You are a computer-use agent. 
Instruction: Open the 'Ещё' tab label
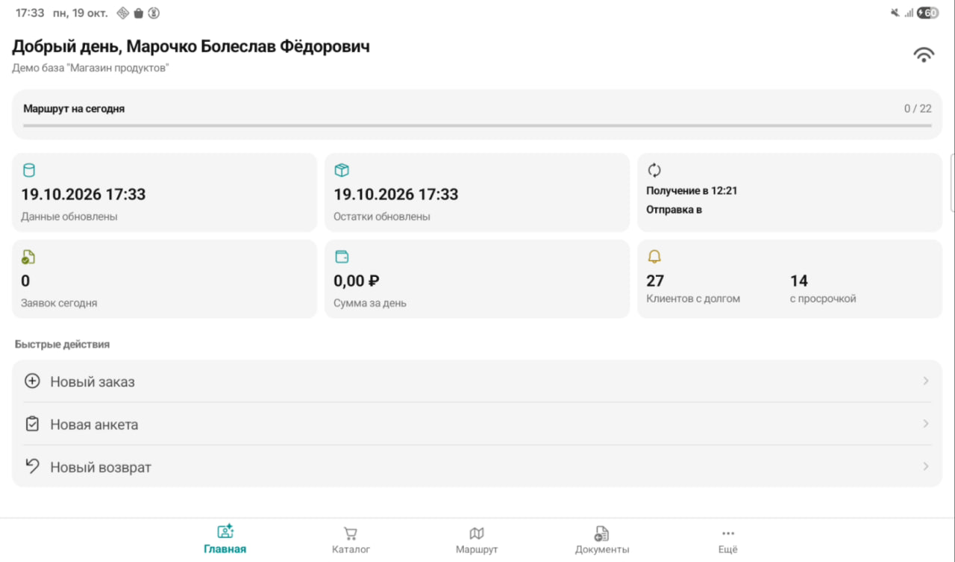pos(728,549)
